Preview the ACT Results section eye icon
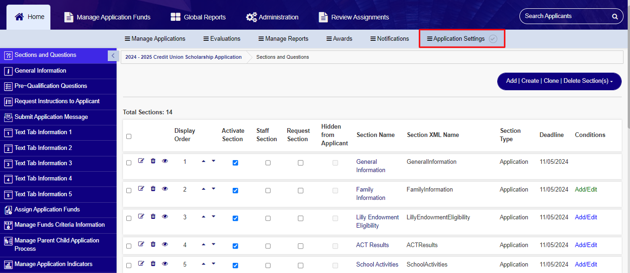The height and width of the screenshot is (273, 630). (165, 244)
